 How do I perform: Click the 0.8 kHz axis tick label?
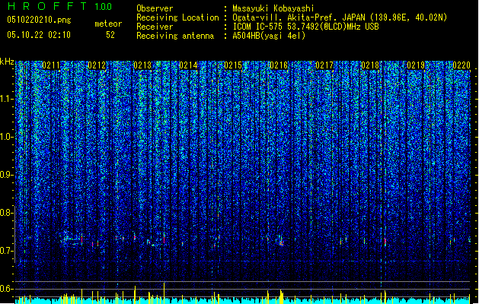coord(7,213)
